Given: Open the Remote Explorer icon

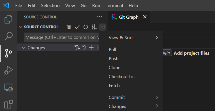Looking at the screenshot, I should (8, 87).
